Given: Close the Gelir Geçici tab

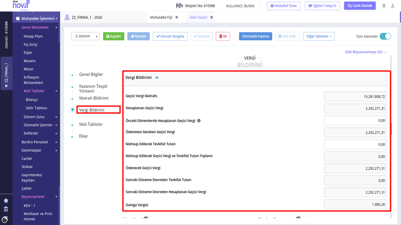Looking at the screenshot, I should pos(211,17).
